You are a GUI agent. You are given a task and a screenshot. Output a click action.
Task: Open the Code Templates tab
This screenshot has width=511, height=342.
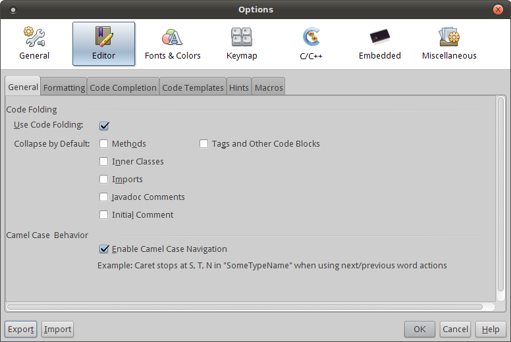[192, 87]
